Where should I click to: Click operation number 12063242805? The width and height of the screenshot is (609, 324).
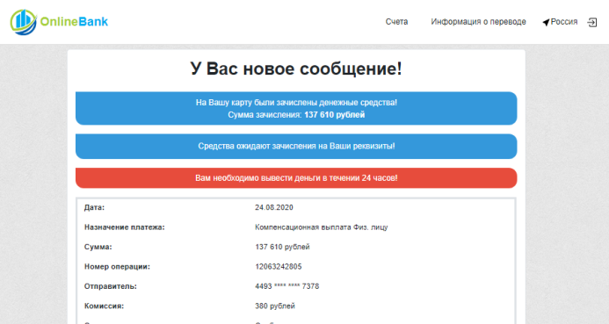[278, 267]
